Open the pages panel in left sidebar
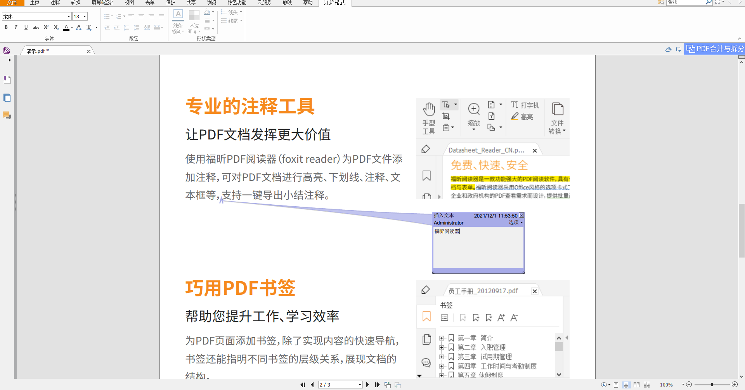The width and height of the screenshot is (745, 390). click(7, 97)
